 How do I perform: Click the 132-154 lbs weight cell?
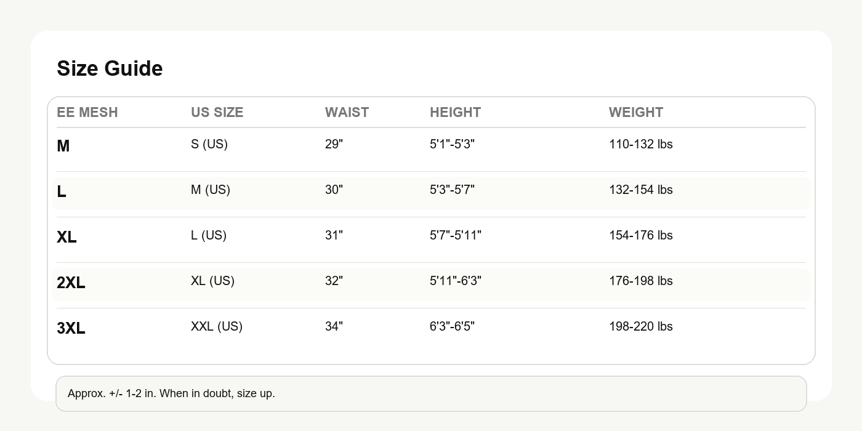640,190
